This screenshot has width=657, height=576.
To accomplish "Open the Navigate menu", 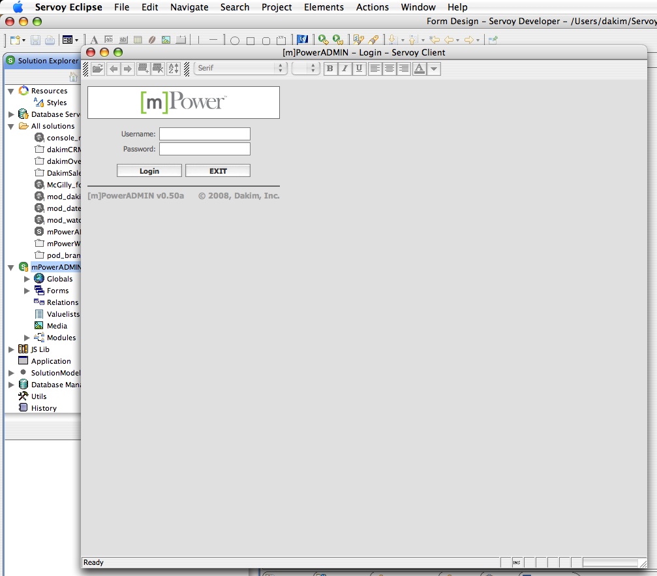I will [189, 7].
